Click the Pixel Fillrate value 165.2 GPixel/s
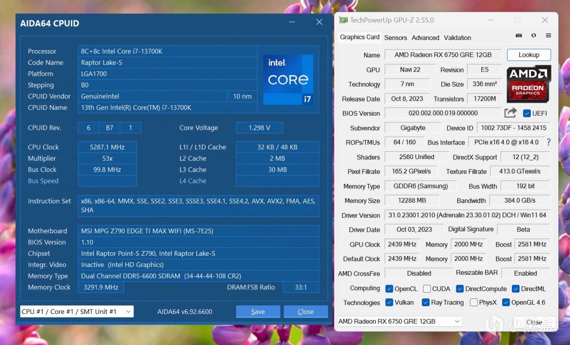The image size is (570, 345). click(x=411, y=171)
